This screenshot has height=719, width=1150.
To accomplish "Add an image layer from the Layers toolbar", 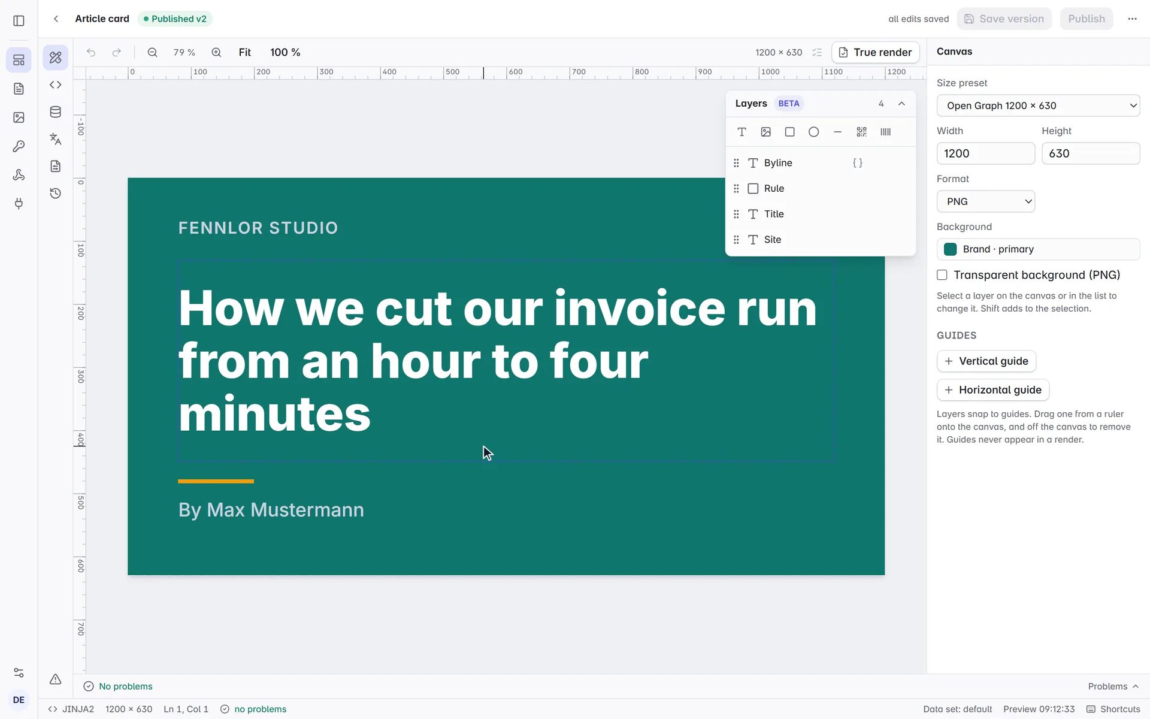I will point(765,132).
